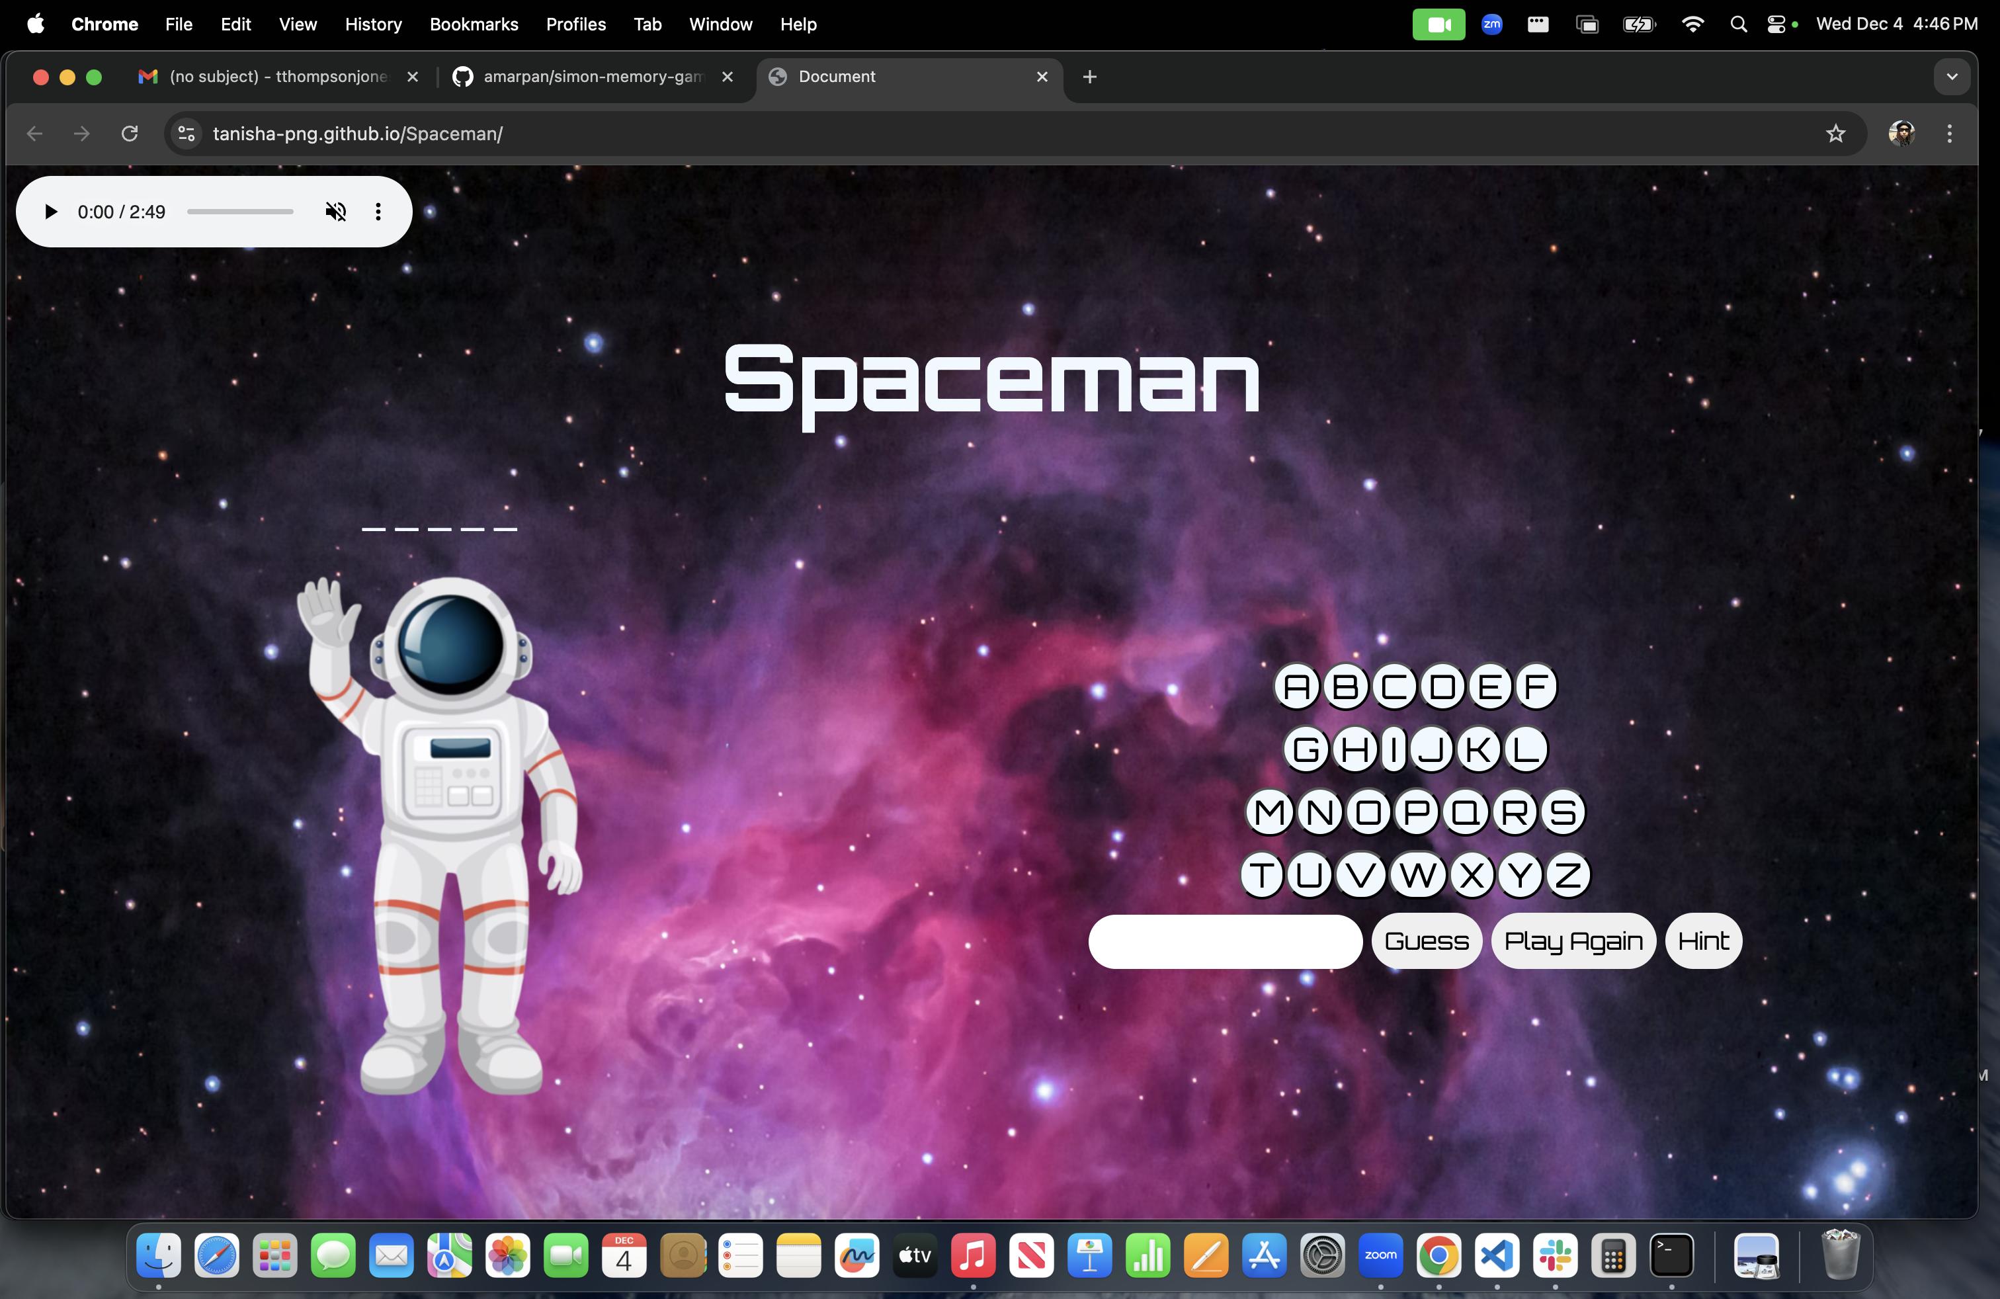Play the audio track
The image size is (2000, 1299).
pyautogui.click(x=50, y=212)
